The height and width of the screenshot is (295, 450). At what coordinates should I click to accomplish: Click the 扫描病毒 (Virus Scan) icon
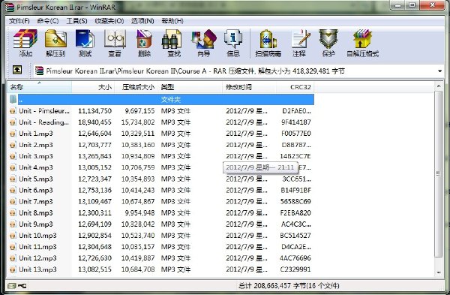[268, 43]
